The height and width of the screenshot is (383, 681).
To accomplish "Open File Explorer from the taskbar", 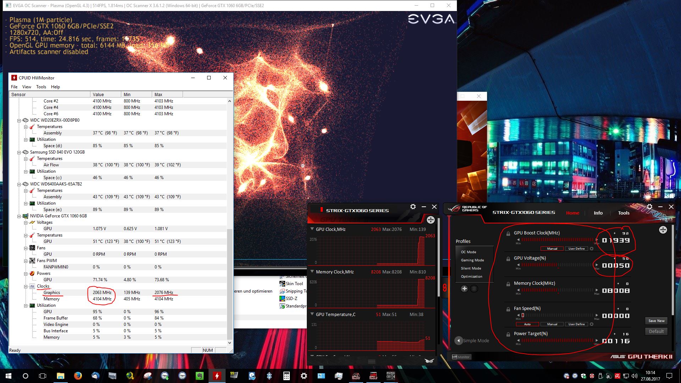I will [x=60, y=376].
